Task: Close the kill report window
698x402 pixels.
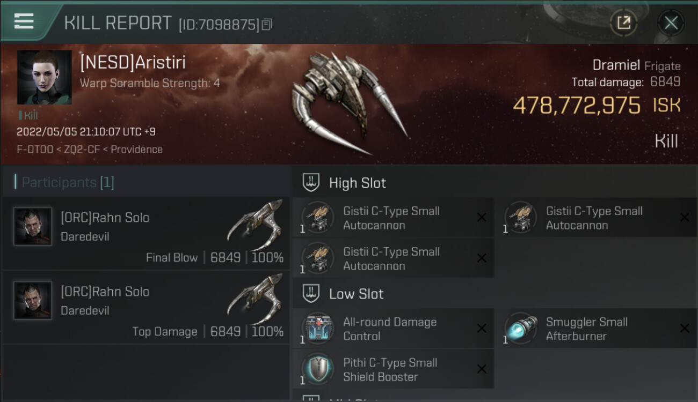Action: (x=671, y=23)
